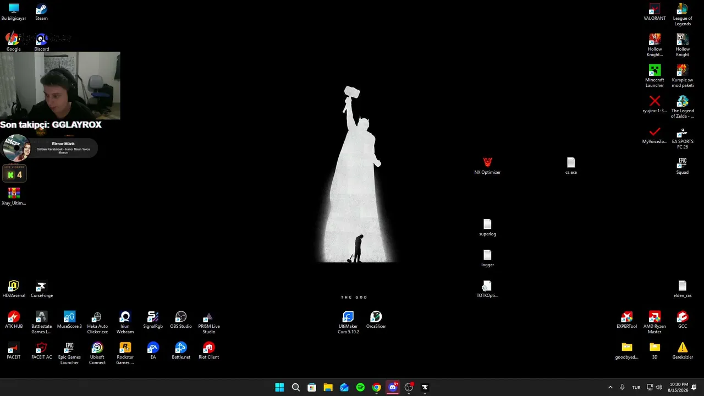Open File Explorer from the taskbar

(x=328, y=387)
